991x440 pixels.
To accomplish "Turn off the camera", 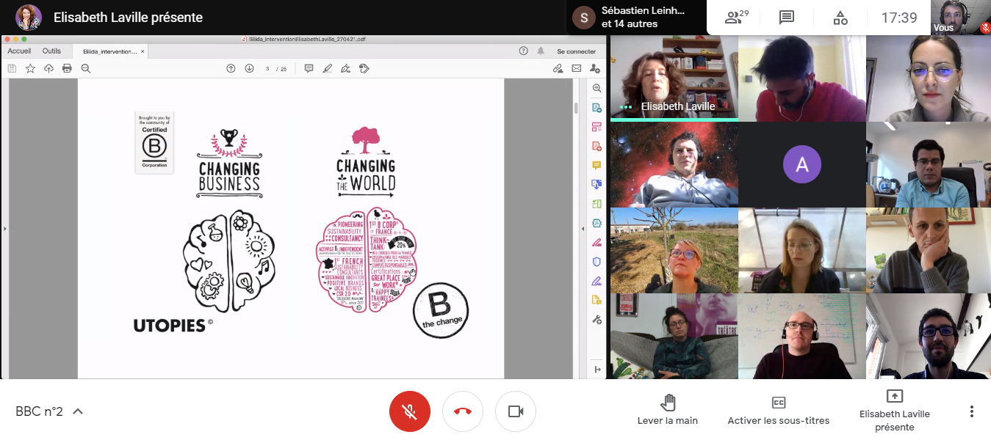I will [x=516, y=411].
